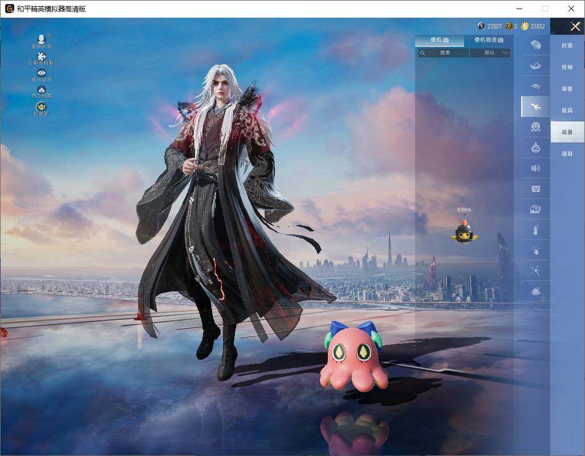This screenshot has height=456, width=585.
Task: Select the parachute pack category icon
Action: coord(535,45)
